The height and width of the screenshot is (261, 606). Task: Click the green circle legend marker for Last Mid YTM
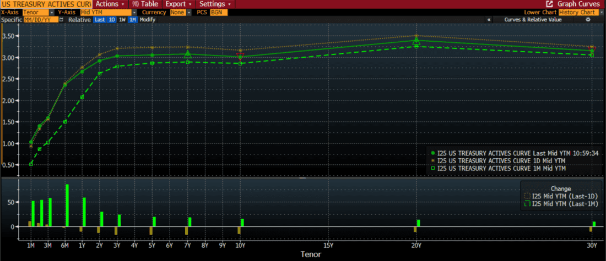point(433,153)
